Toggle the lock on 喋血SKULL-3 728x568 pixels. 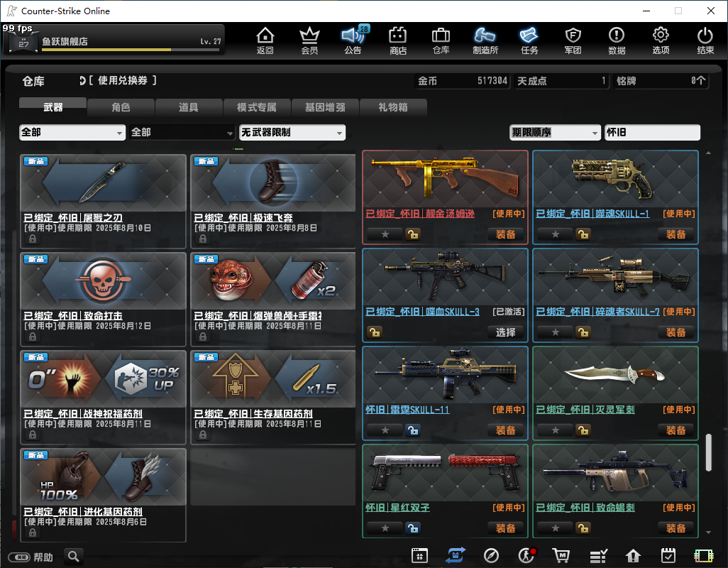pyautogui.click(x=374, y=332)
